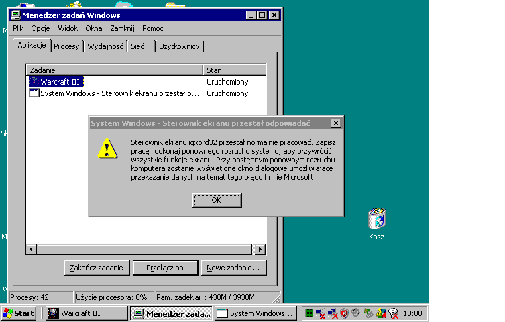Switch to the Wydajność tab
The width and height of the screenshot is (505, 322).
coord(105,46)
